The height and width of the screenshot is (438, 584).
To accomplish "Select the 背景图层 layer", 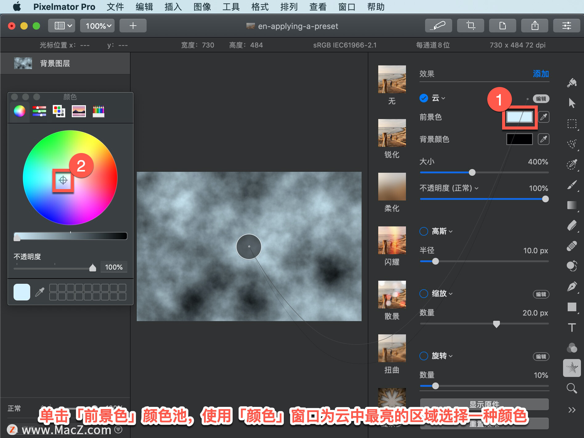I will coord(65,63).
